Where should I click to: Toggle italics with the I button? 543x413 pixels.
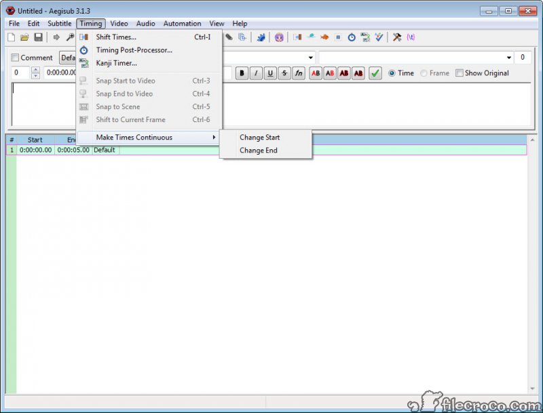[x=256, y=73]
